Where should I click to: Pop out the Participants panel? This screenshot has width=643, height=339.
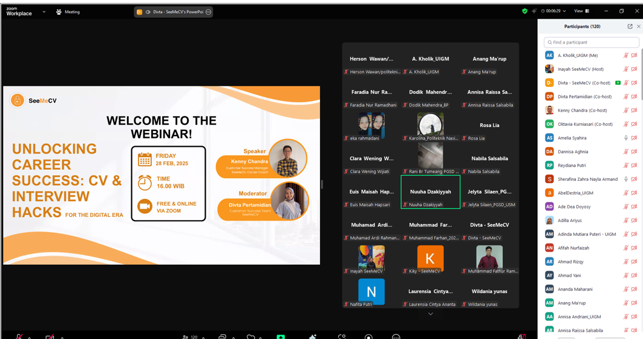(630, 26)
